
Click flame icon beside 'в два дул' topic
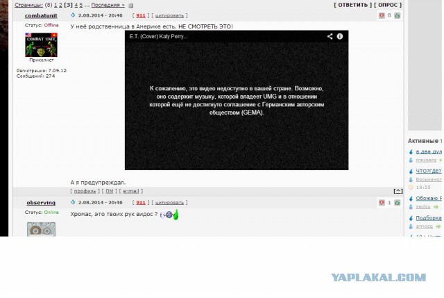point(411,152)
